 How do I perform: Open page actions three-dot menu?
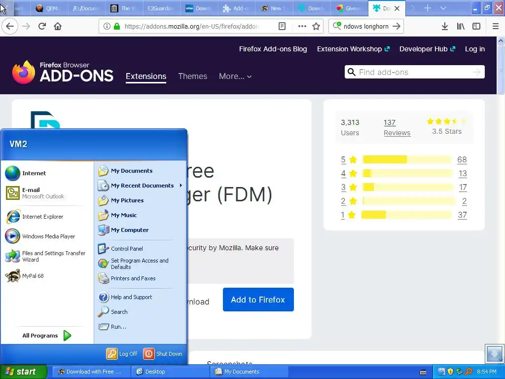pos(302,26)
